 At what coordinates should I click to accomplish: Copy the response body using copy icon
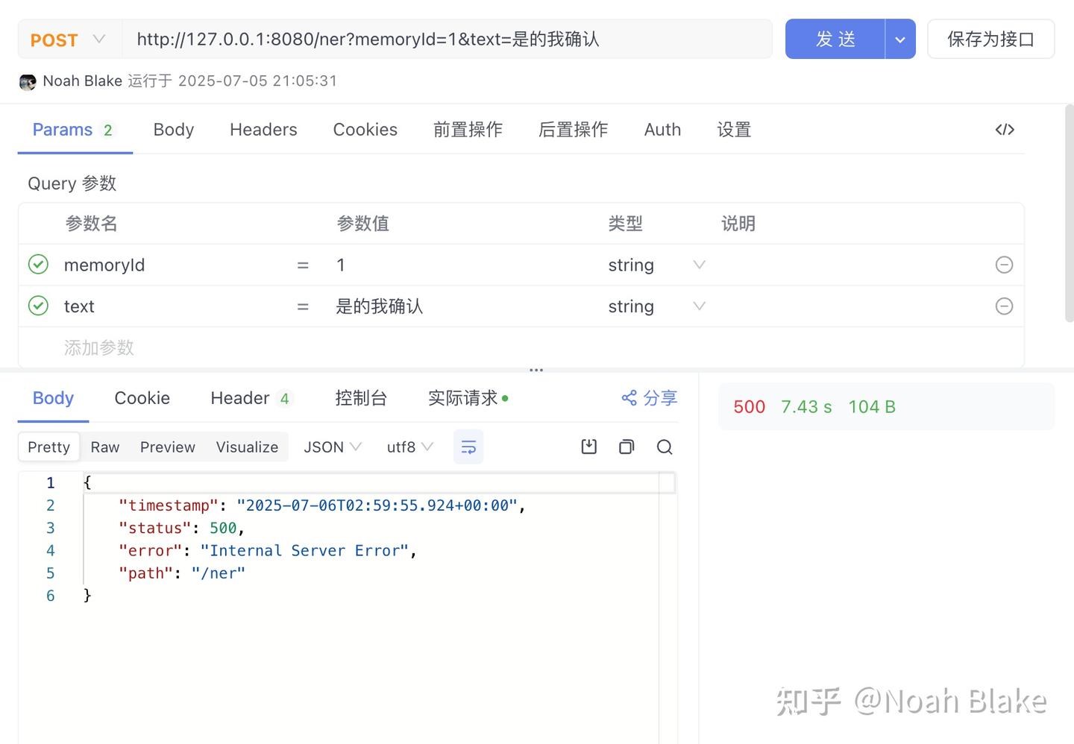tap(626, 447)
